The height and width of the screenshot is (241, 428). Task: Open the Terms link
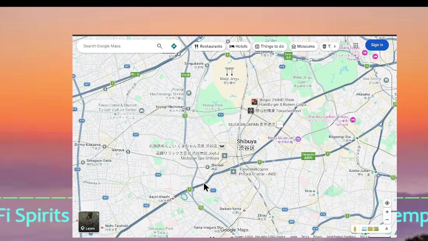click(305, 237)
